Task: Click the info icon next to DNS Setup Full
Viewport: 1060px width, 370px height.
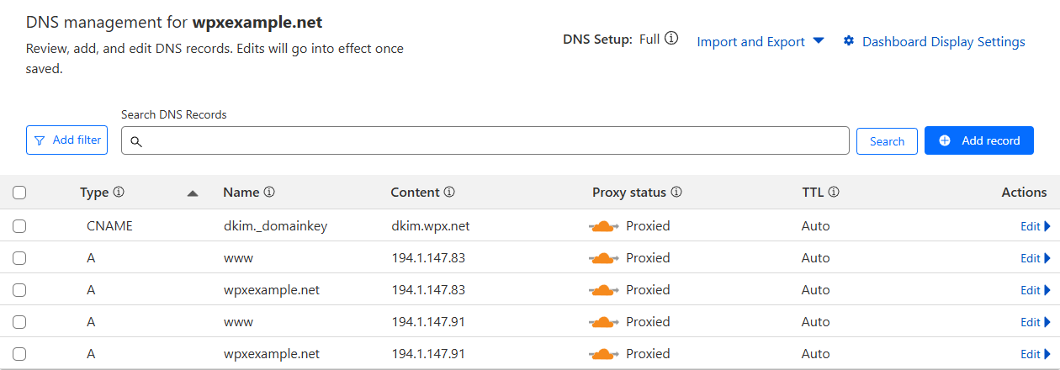Action: click(x=671, y=39)
